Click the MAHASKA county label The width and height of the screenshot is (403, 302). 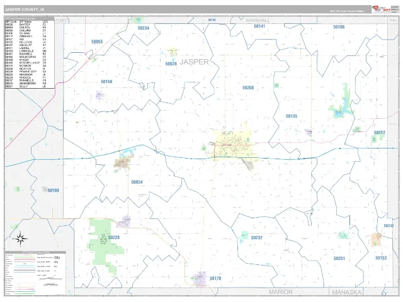pyautogui.click(x=347, y=292)
